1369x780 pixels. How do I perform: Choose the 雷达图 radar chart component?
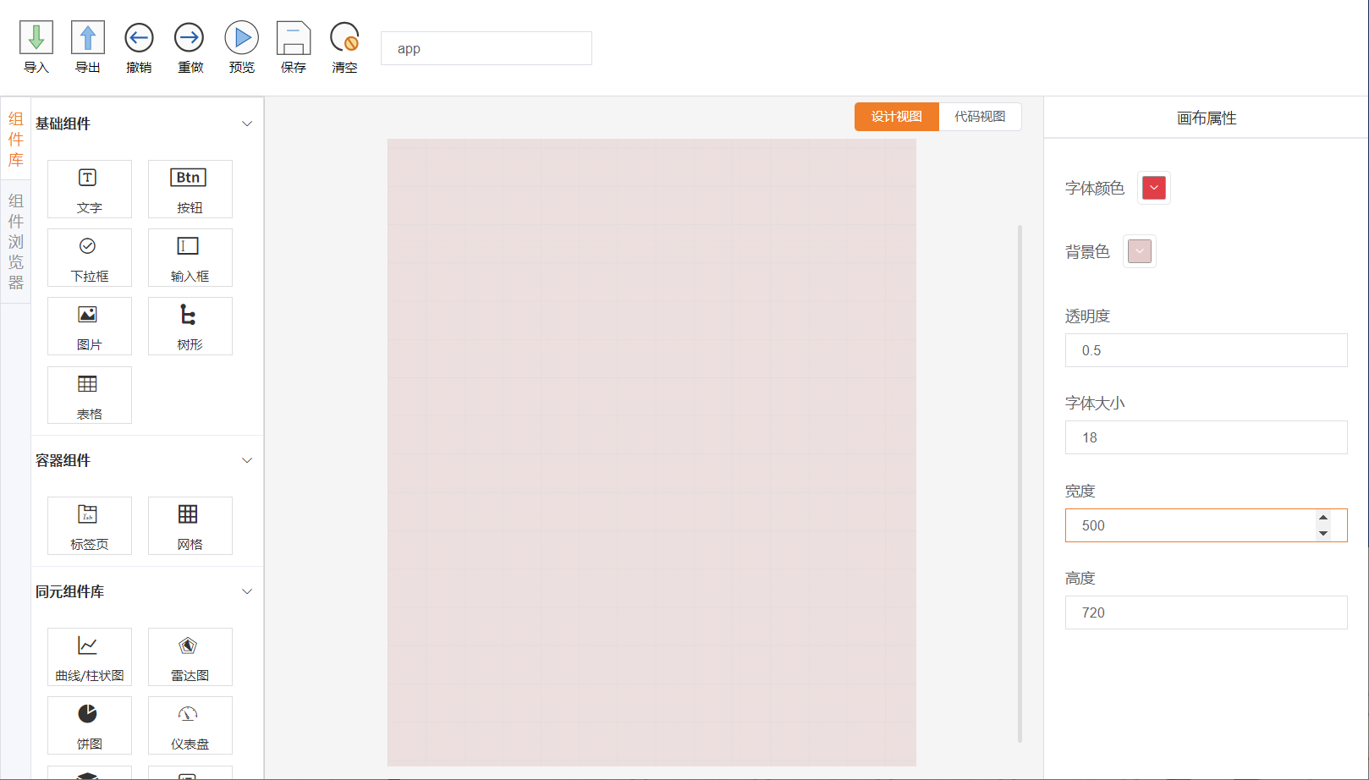[190, 656]
